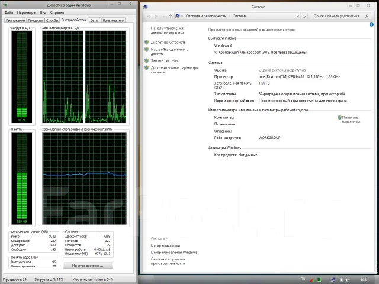Click the Поиск в панели управления field
Viewport: 379px width, 284px height.
(341, 16)
